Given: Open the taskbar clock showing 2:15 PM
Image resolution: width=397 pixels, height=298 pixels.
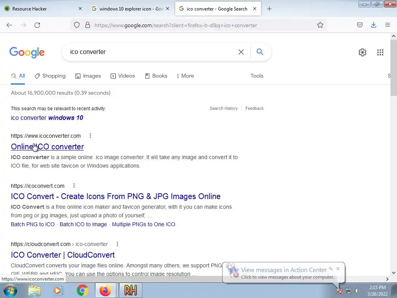Looking at the screenshot, I should [377, 291].
